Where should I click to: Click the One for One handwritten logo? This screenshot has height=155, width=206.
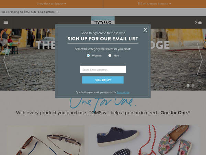click(x=103, y=103)
